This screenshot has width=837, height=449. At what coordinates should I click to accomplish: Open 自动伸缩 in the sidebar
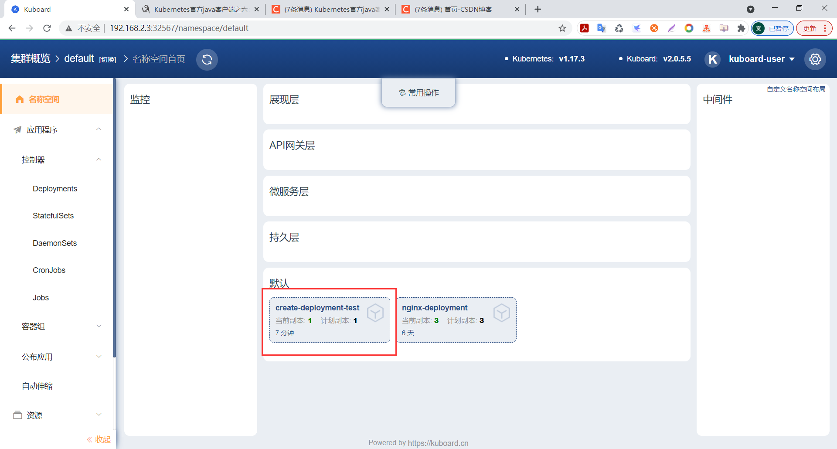point(37,386)
